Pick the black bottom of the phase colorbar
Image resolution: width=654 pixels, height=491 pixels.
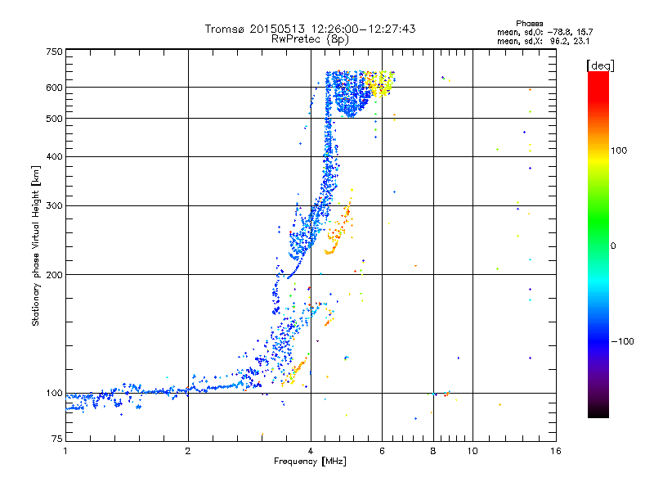pos(598,413)
